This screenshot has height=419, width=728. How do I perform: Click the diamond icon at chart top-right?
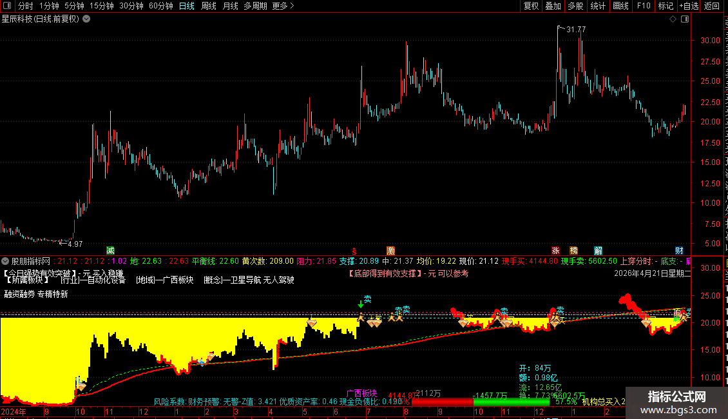673,19
